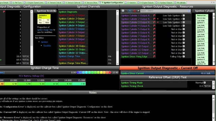The image size is (216, 121).
Task: Click red flag icon for Ignition Cylinder 2 Output Resource
Action: click(154, 19)
